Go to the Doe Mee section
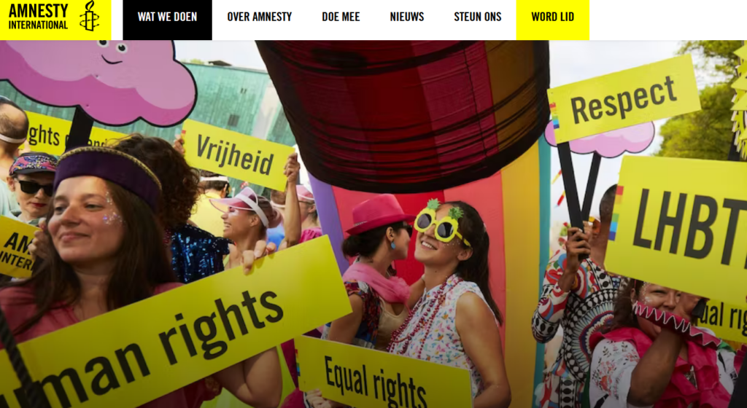 (341, 17)
